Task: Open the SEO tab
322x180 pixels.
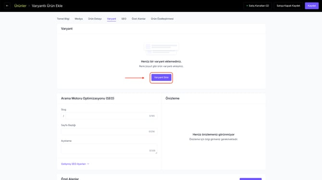Action: coord(124,19)
